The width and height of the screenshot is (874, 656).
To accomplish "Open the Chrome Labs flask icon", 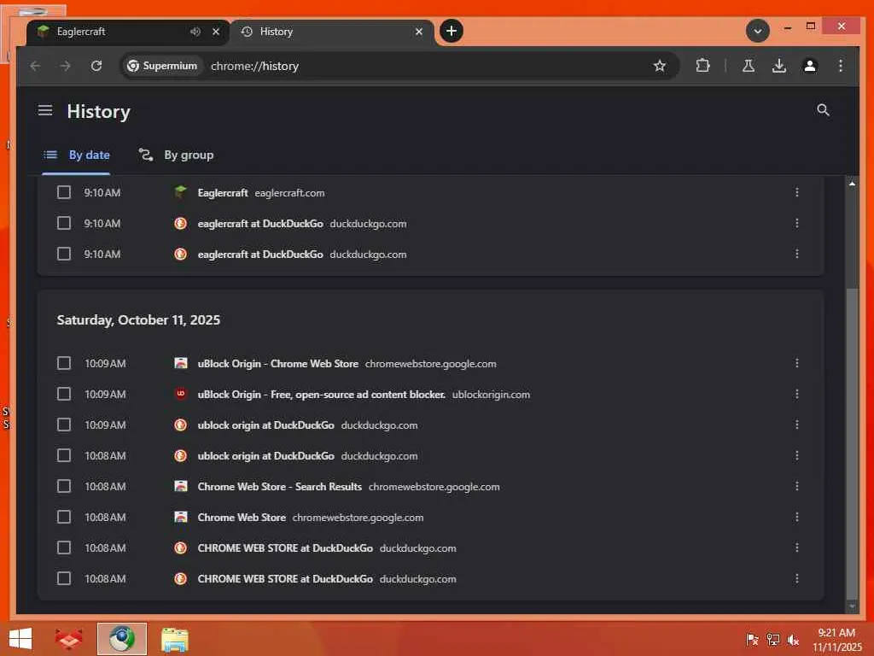I will 749,66.
